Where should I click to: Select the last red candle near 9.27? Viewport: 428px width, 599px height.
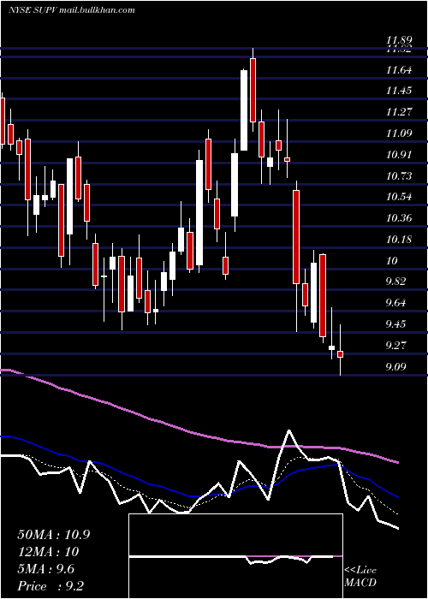pyautogui.click(x=340, y=354)
